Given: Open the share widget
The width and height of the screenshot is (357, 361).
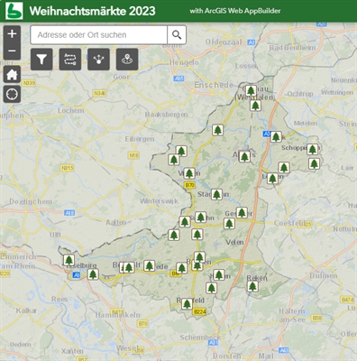Looking at the screenshot, I should (x=98, y=60).
